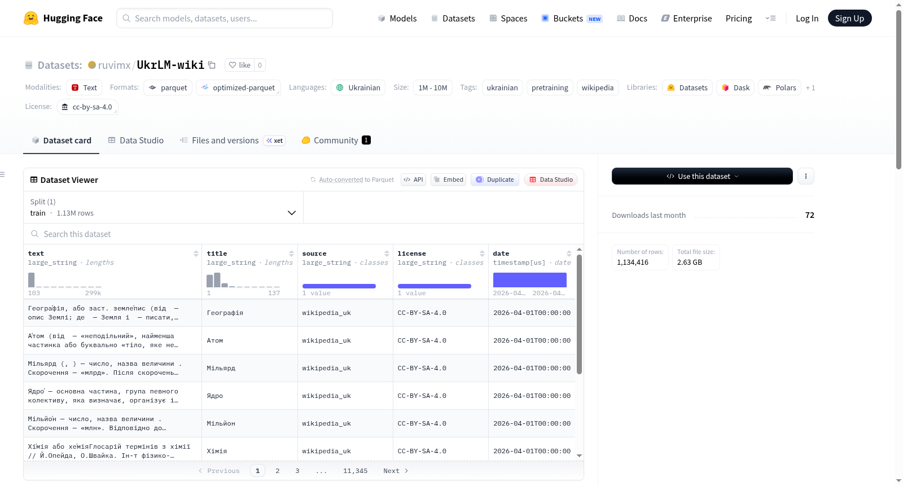The height and width of the screenshot is (486, 903).
Task: Copy the dataset name with copy icon
Action: coord(212,65)
